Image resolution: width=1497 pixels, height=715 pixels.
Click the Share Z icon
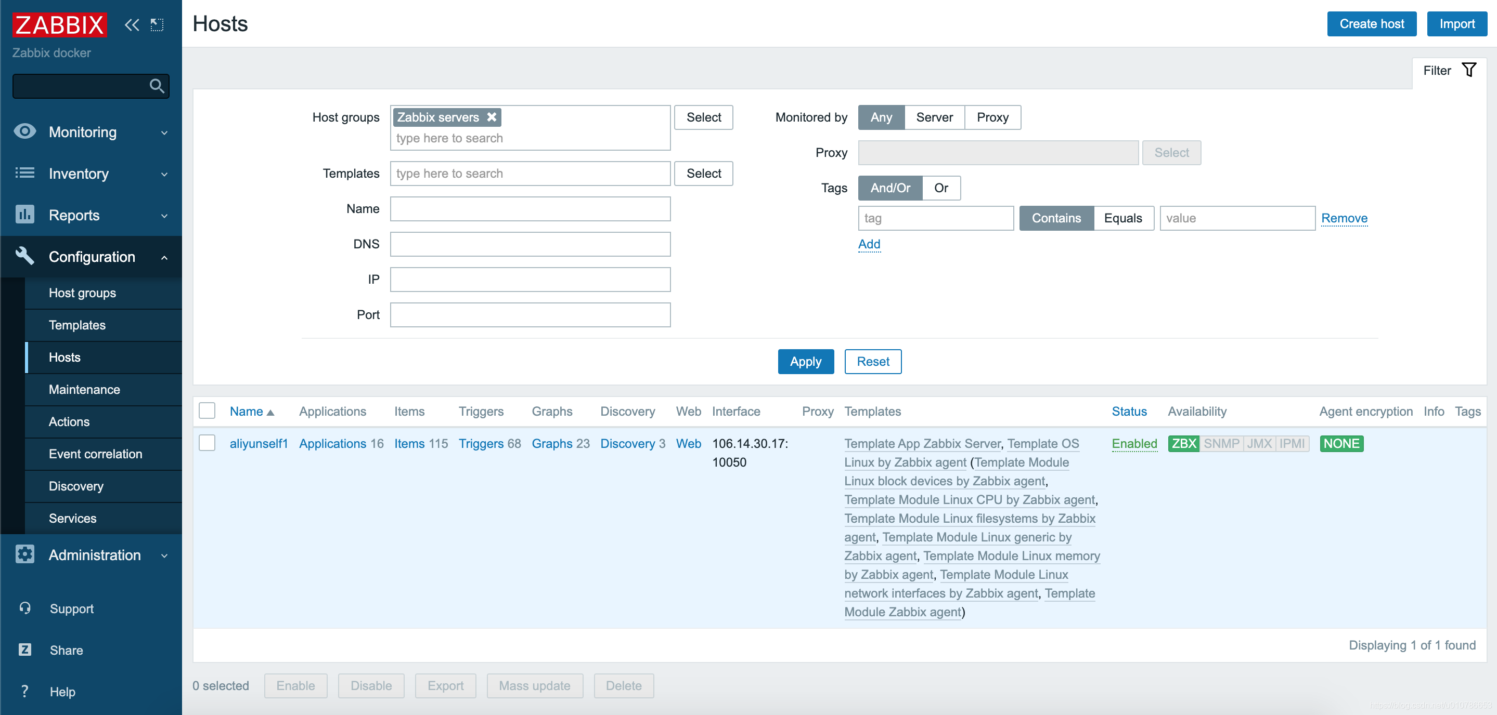(x=25, y=650)
